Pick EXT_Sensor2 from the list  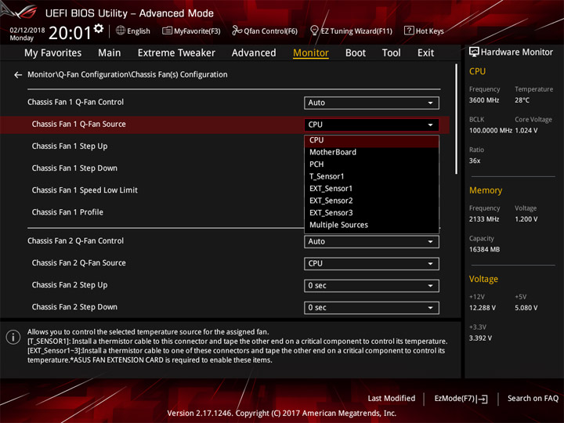click(371, 201)
